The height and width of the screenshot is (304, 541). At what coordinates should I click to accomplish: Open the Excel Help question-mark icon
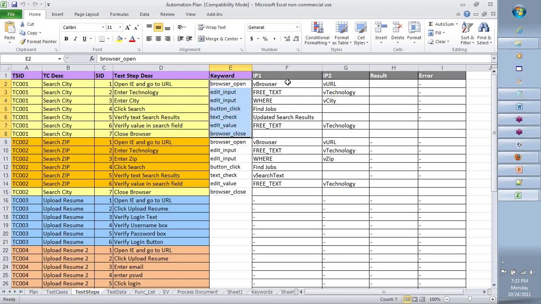pyautogui.click(x=467, y=14)
